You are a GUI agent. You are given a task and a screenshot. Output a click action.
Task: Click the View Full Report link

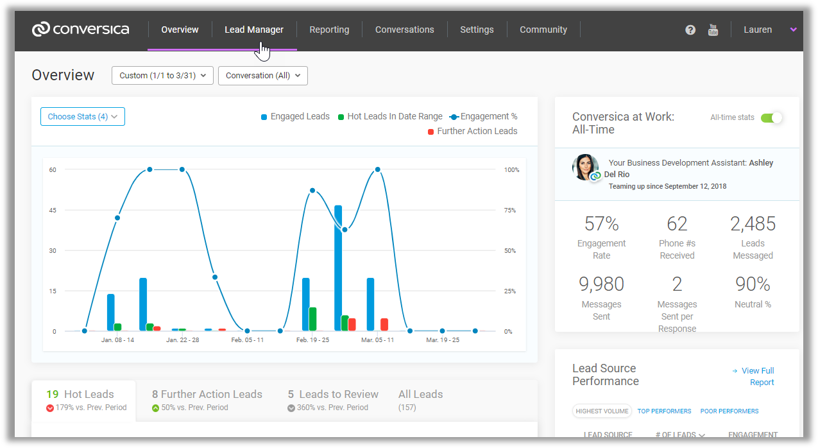pos(758,377)
